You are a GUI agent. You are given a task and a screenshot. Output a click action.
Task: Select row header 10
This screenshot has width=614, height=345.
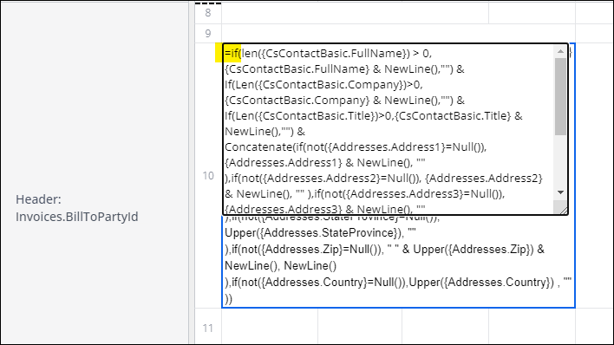208,176
